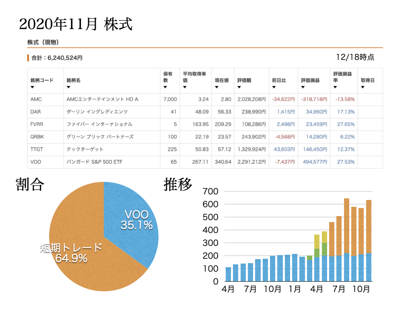
Task: Click DAR valuation 238,990円
Action: [x=254, y=112]
